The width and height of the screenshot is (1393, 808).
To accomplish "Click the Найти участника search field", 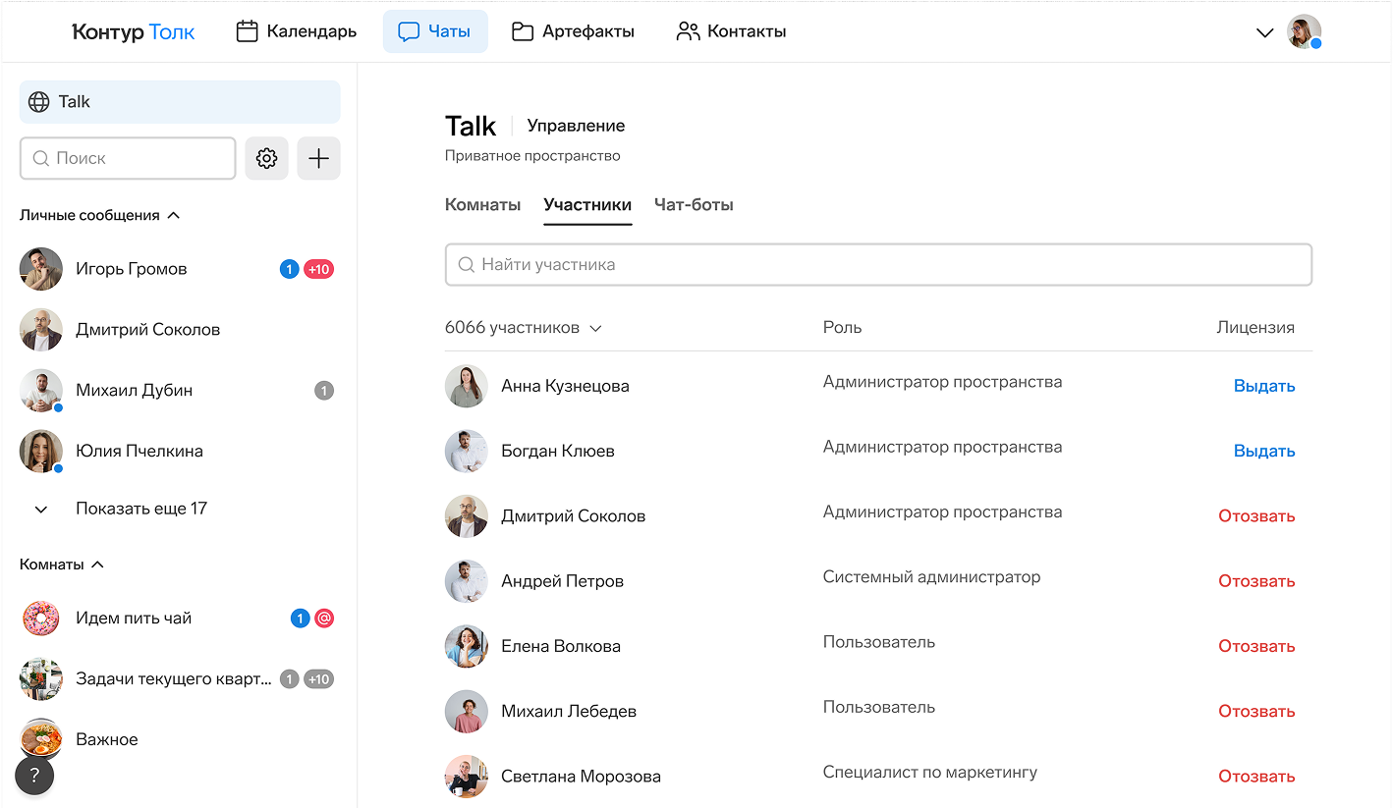I will coord(878,265).
